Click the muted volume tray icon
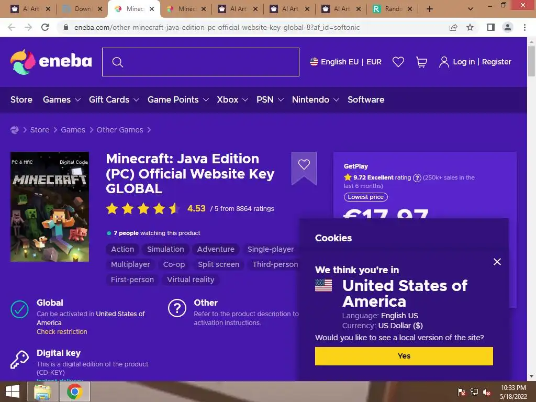Image resolution: width=536 pixels, height=402 pixels. point(487,392)
